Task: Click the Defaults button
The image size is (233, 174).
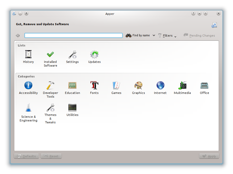Action: (x=26, y=156)
